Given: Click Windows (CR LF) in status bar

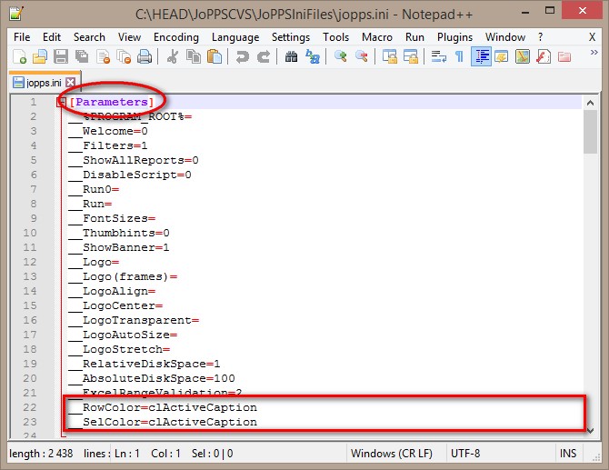Looking at the screenshot, I should click(391, 454).
